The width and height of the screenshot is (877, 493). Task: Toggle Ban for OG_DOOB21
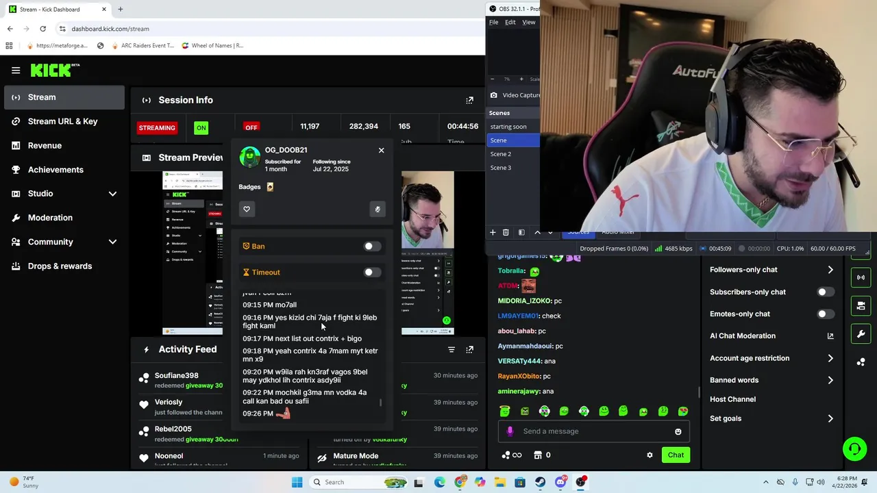point(372,246)
